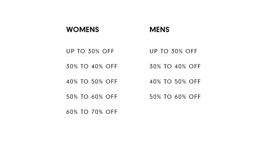Choose Mens 30% TO 40% OFF
This screenshot has height=141, width=265.
(x=175, y=67)
